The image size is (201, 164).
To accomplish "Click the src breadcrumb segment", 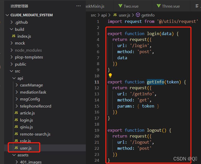I will (x=93, y=15).
